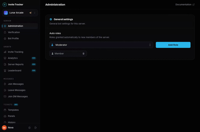Click the NEW badge next to Leaderboard
Screen dimensions: 200x132
(34, 70)
